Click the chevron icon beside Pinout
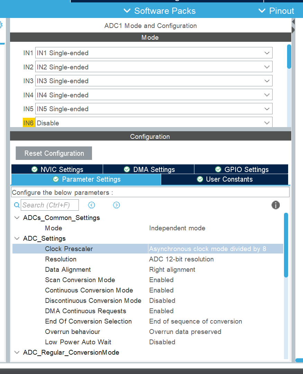 [x=262, y=11]
